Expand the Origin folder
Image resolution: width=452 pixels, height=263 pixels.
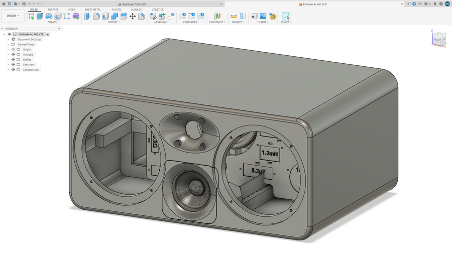pyautogui.click(x=8, y=50)
